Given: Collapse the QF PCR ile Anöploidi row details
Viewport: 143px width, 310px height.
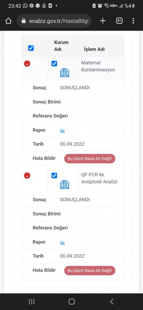Looking at the screenshot, I should pos(27,175).
